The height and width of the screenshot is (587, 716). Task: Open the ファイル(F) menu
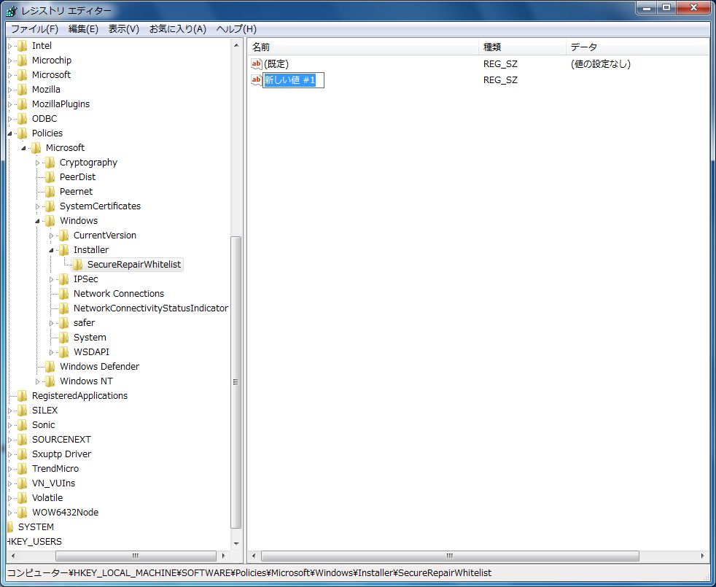34,29
